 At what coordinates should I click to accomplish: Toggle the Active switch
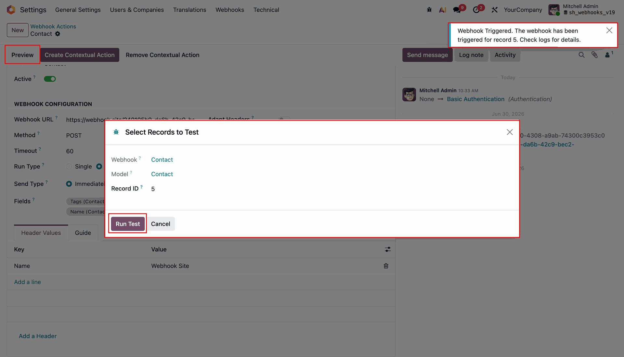50,79
